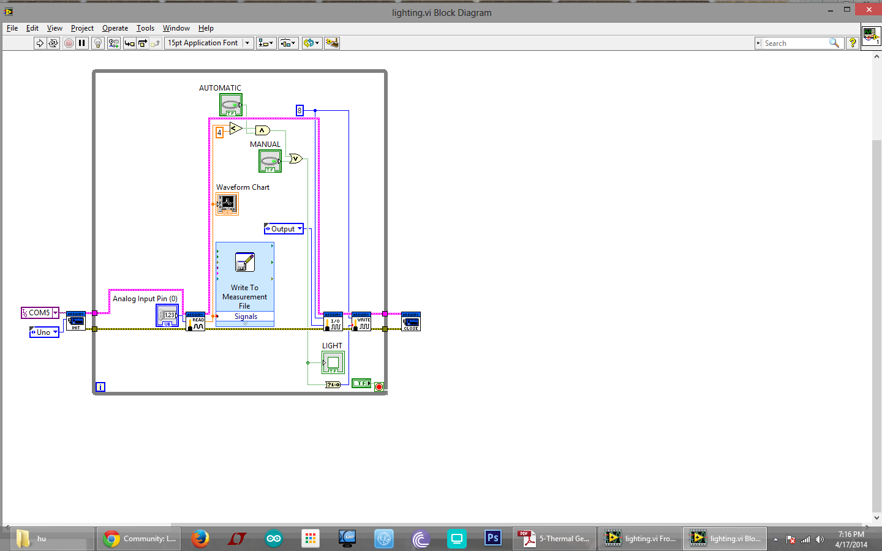Select the Analog Input Pin numeric terminal
The image size is (882, 551).
[167, 315]
